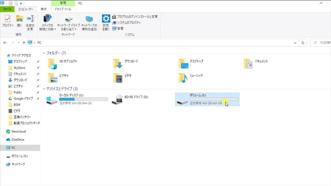The image size is (331, 186).
Task: Refresh the PC view
Action: pyautogui.click(x=303, y=43)
